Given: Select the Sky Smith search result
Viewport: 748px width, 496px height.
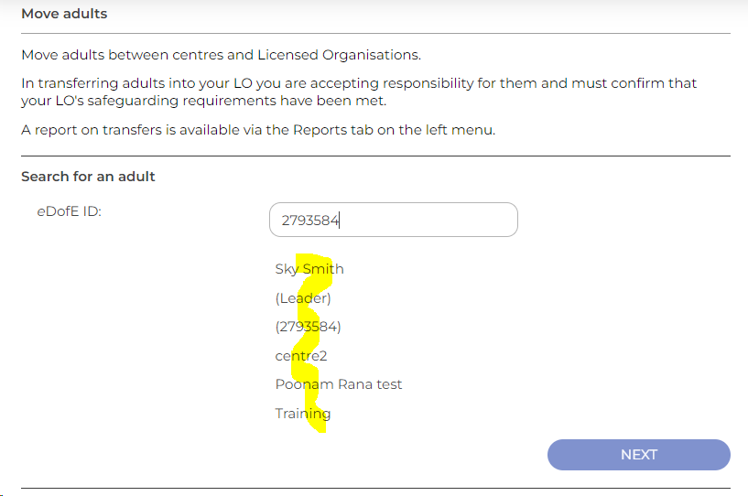Looking at the screenshot, I should click(309, 269).
